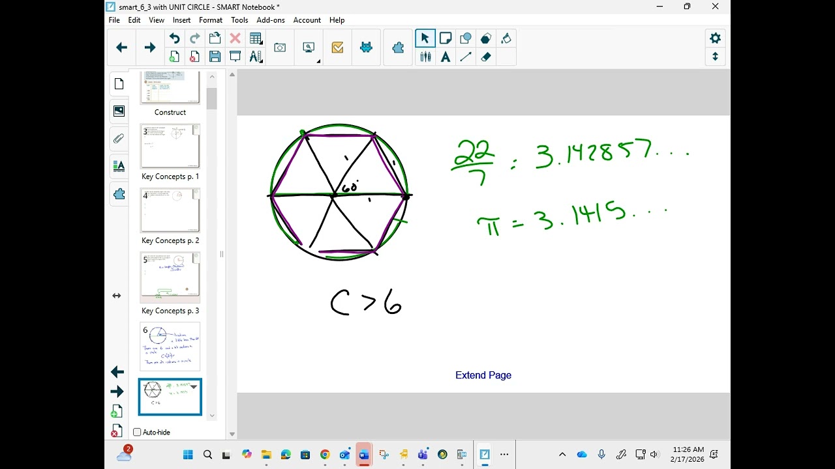Choose the Shapes tool
The width and height of the screenshot is (835, 469).
[x=466, y=38]
